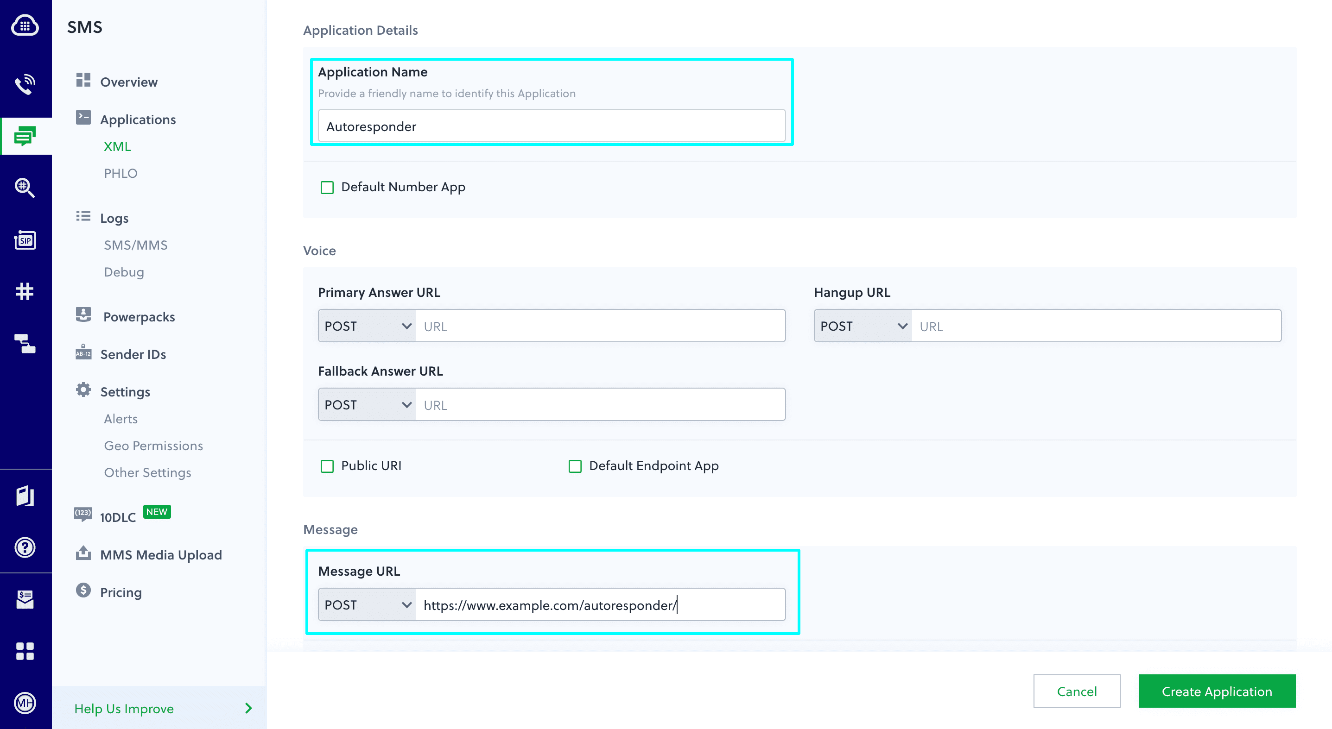Click the help question mark icon

(x=25, y=547)
